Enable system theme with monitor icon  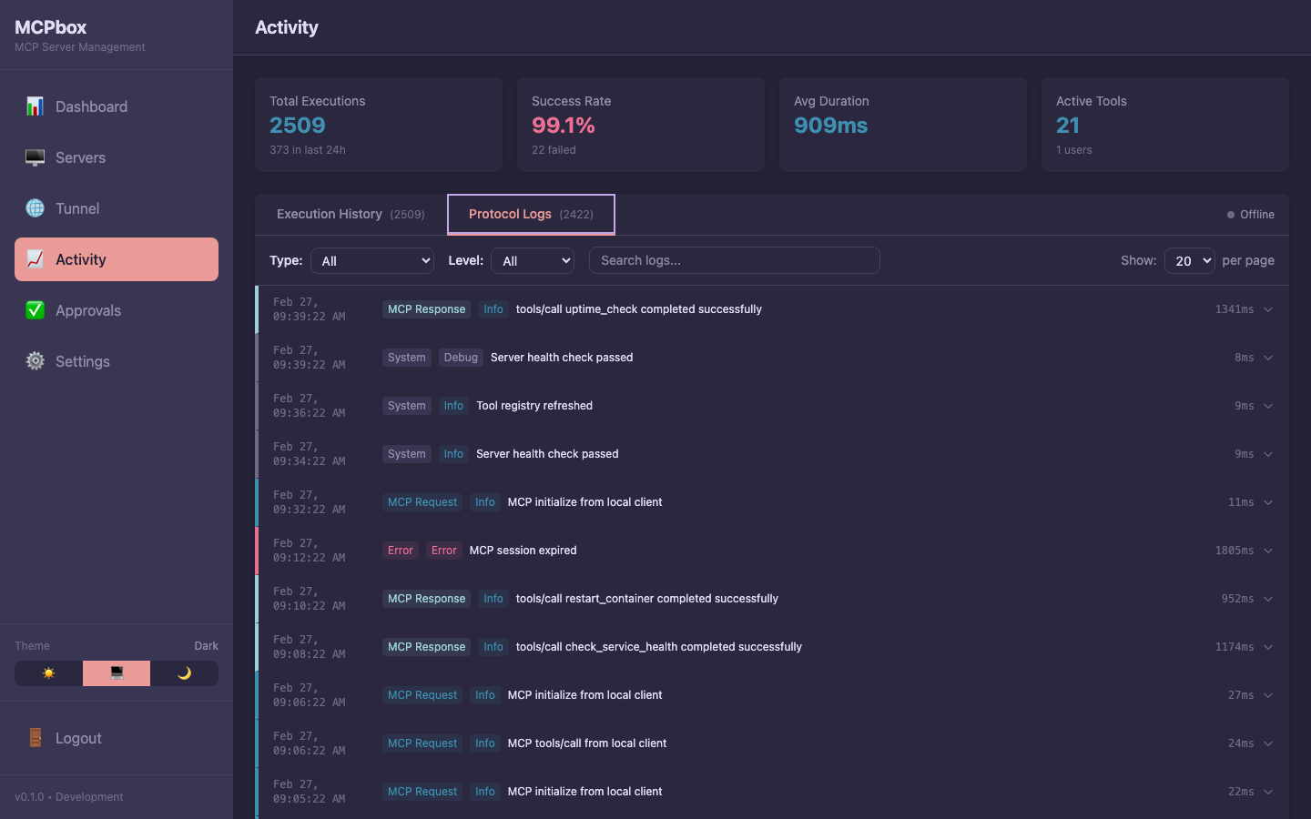(x=116, y=673)
